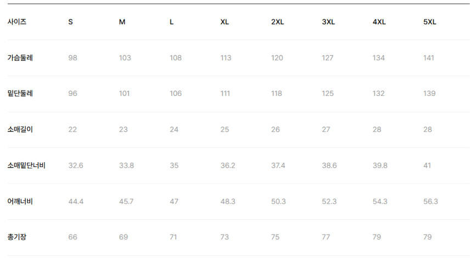This screenshot has width=472, height=258.
Task: Click sleeve length value 22 for S
Action: coord(72,129)
